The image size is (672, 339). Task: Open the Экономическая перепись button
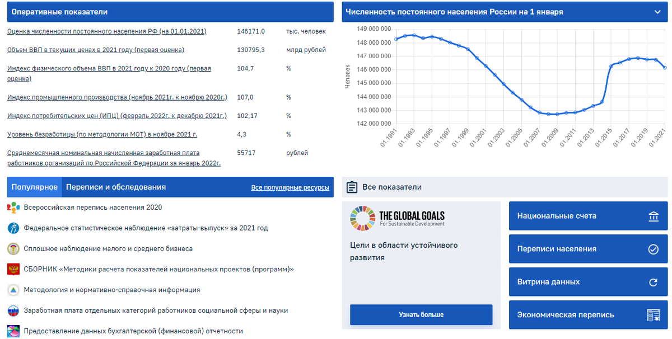(x=588, y=315)
